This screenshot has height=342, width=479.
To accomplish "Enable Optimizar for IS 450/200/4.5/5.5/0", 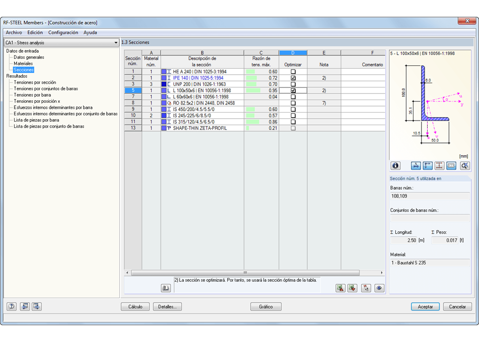I will click(x=293, y=109).
